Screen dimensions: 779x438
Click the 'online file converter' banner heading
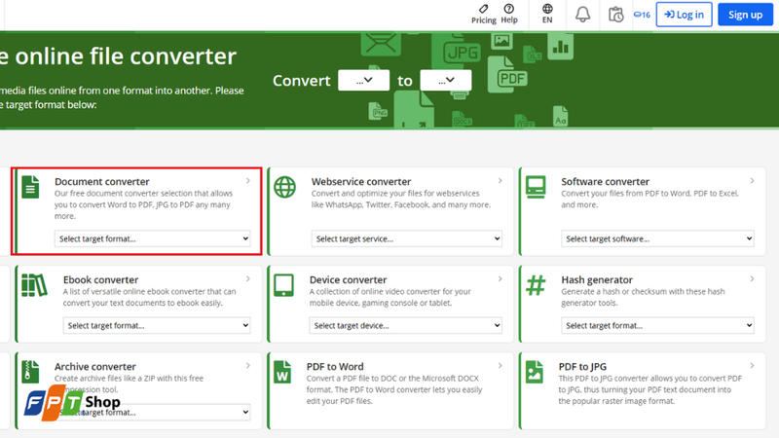(x=126, y=56)
